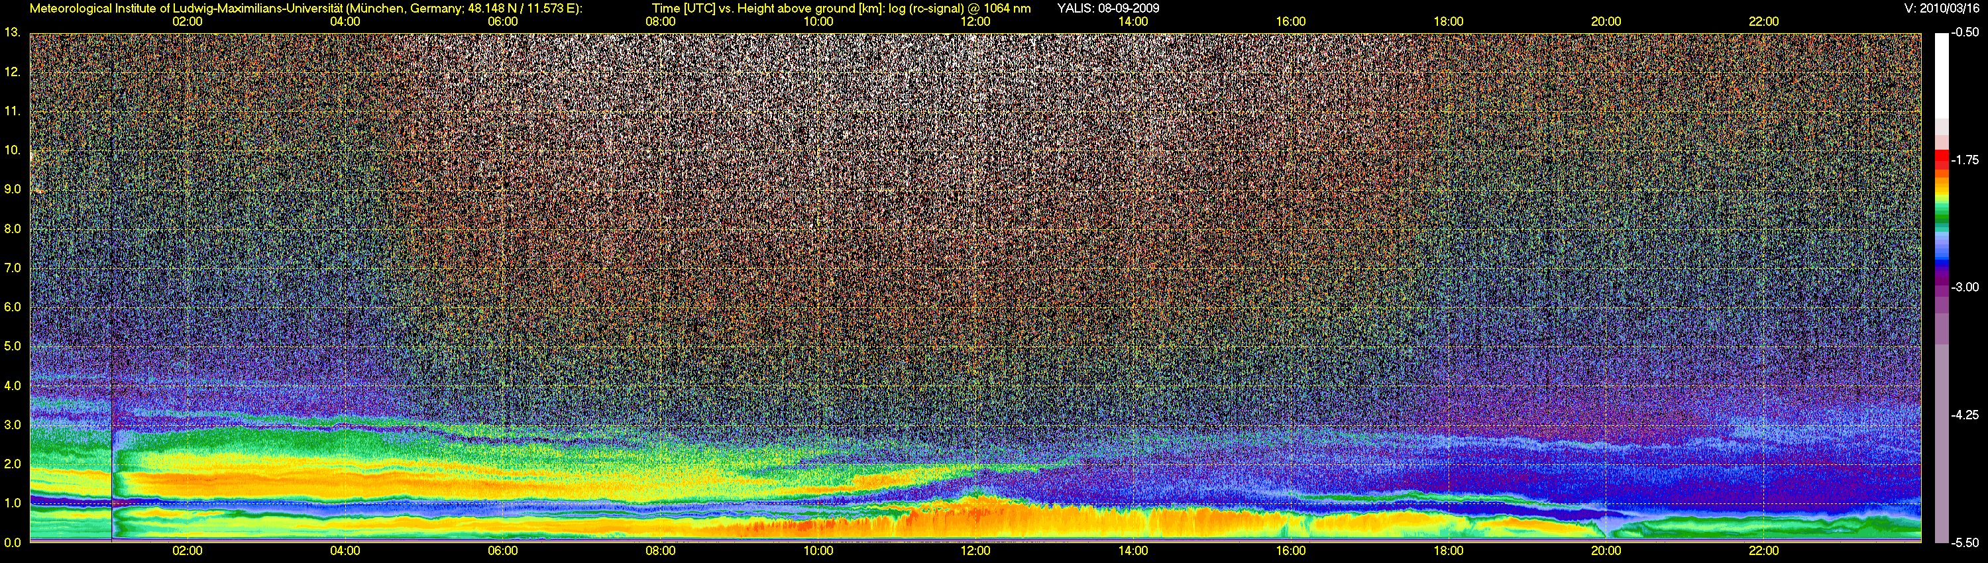
Task: Click the 20:00 label on the bottom time axis
Action: pyautogui.click(x=1606, y=550)
